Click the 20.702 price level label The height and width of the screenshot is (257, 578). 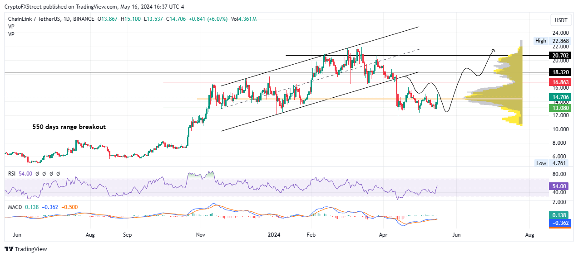click(x=560, y=56)
